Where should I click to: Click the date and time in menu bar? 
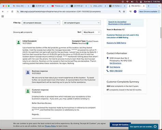pos(152,2)
